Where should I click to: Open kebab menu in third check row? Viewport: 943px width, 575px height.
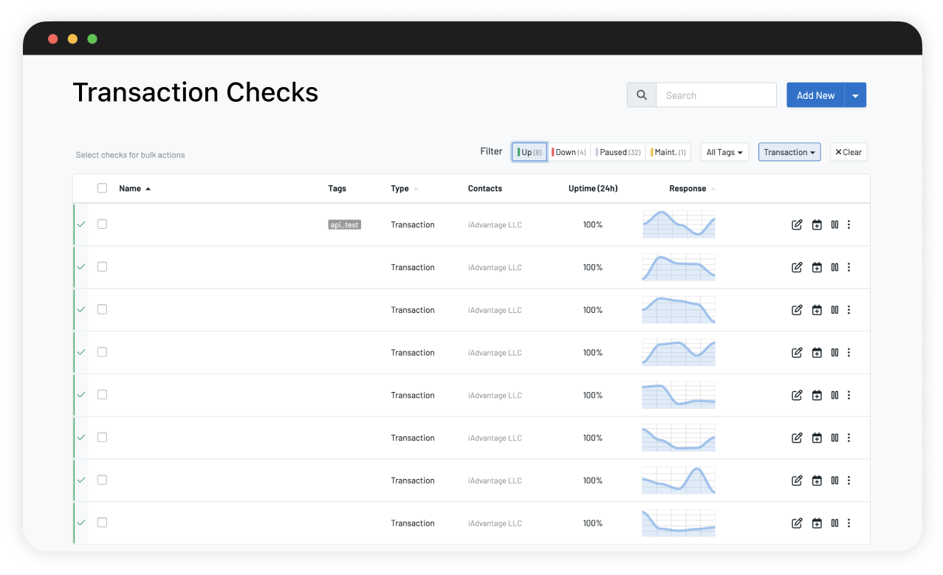pyautogui.click(x=848, y=310)
